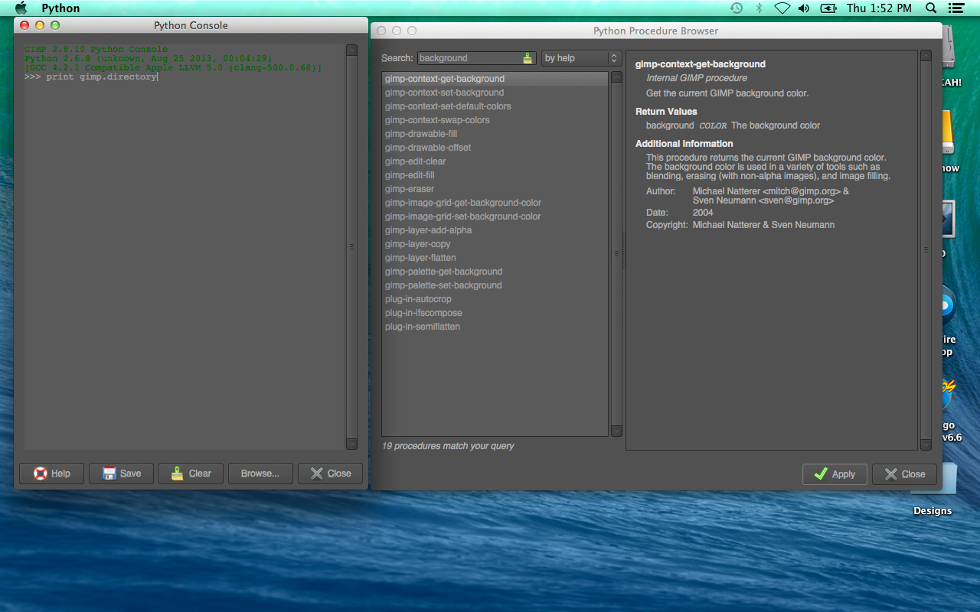This screenshot has width=980, height=612.
Task: Open the Python application menu
Action: coord(60,8)
